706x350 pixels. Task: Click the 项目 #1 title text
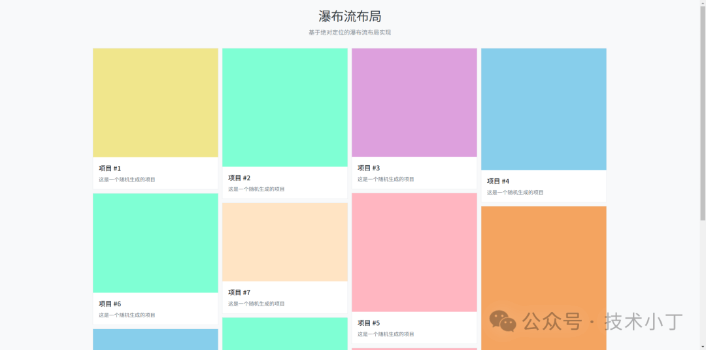[x=110, y=168]
